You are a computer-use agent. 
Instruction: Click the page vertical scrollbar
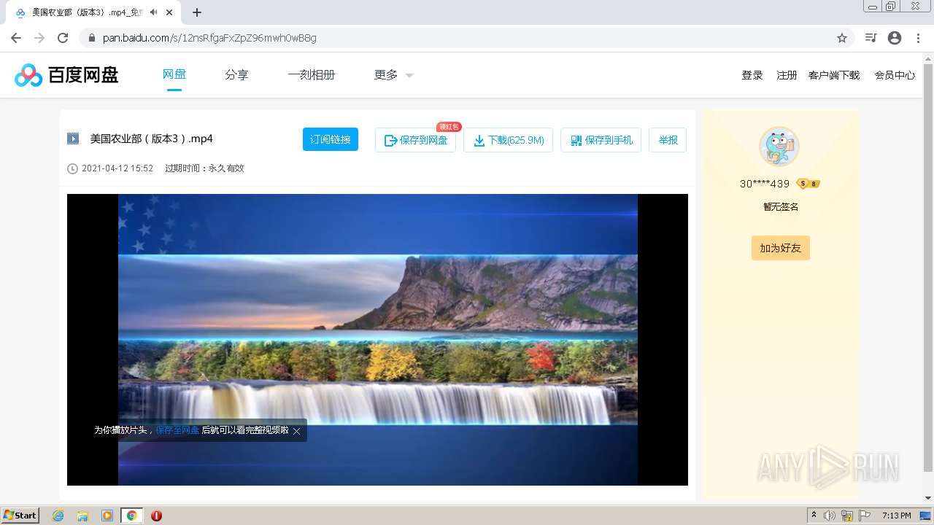(928, 267)
